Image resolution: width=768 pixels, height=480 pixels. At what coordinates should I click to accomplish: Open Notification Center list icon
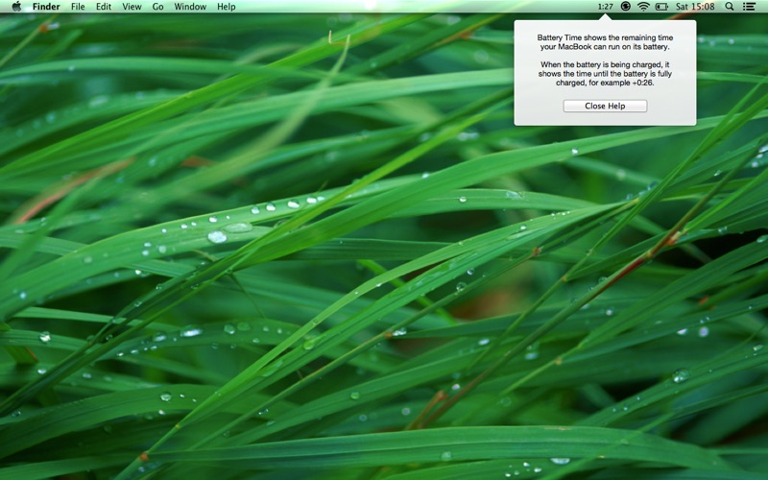(749, 7)
